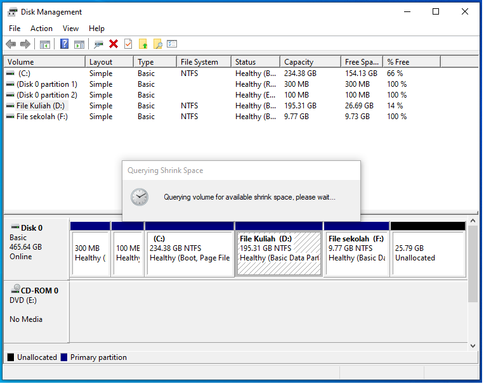Open the File menu

[x=15, y=29]
